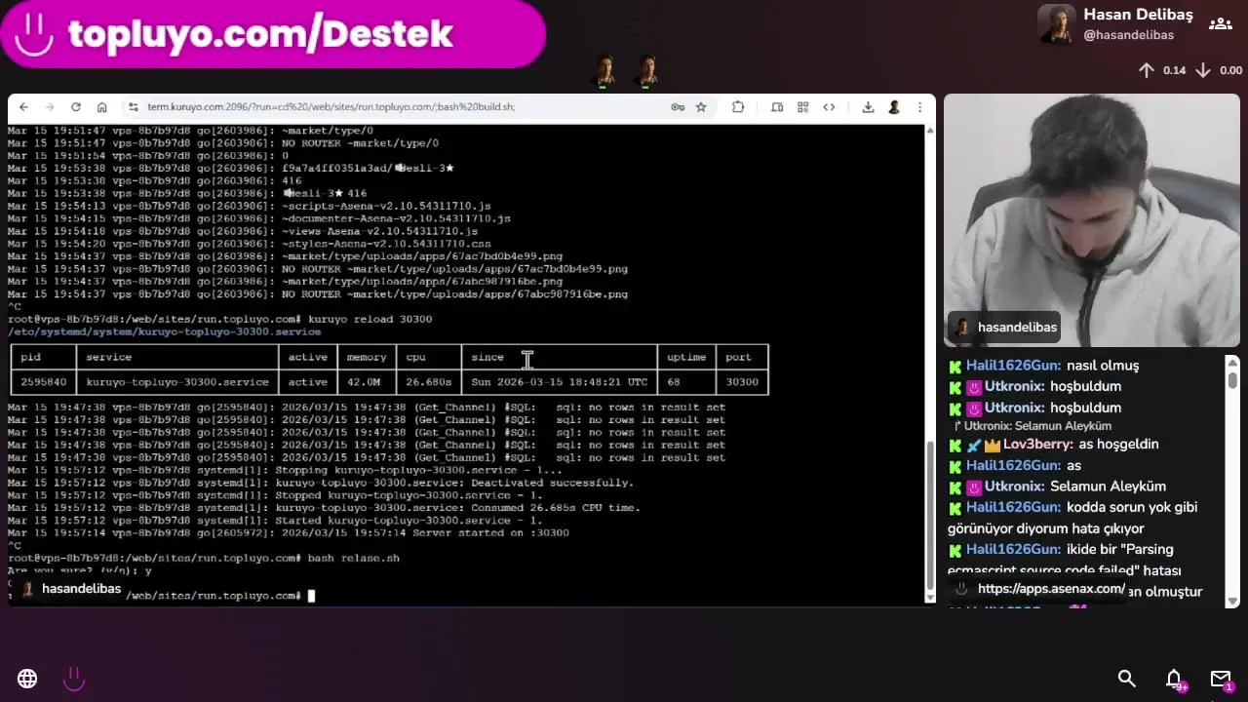Open the browser profile avatar
The image size is (1248, 702).
(894, 107)
